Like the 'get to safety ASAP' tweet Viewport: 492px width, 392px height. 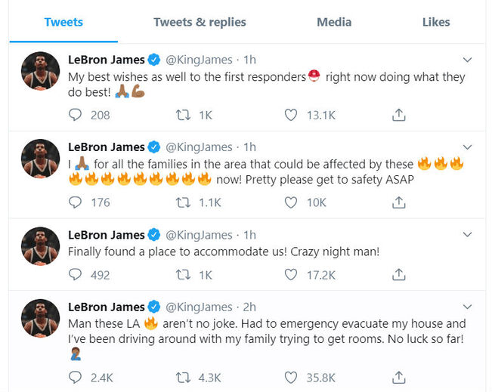click(x=291, y=202)
